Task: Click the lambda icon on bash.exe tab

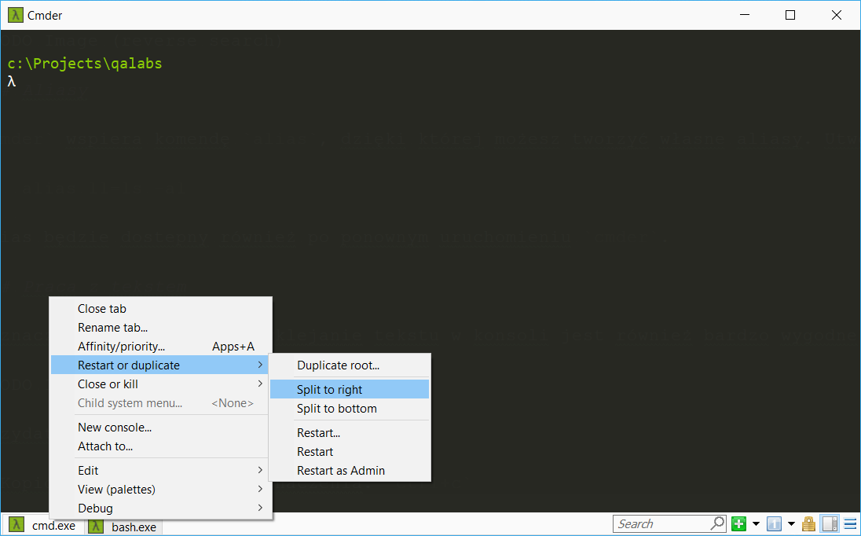Action: tap(96, 527)
